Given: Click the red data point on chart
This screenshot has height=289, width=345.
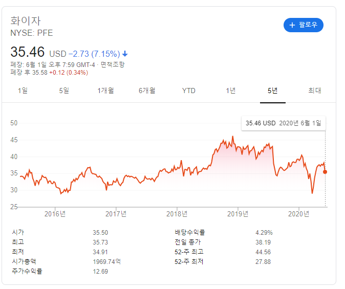Looking at the screenshot, I should (325, 172).
